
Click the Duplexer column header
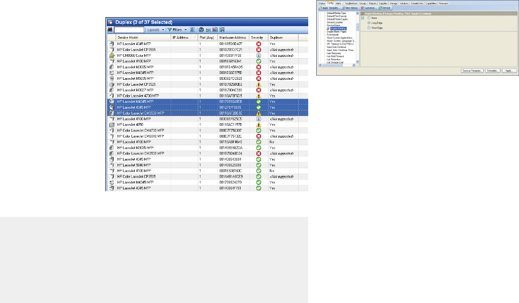point(283,38)
